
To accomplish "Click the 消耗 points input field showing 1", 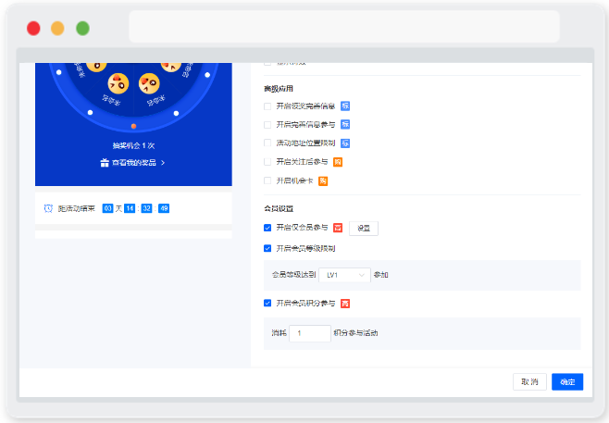I will coord(310,333).
